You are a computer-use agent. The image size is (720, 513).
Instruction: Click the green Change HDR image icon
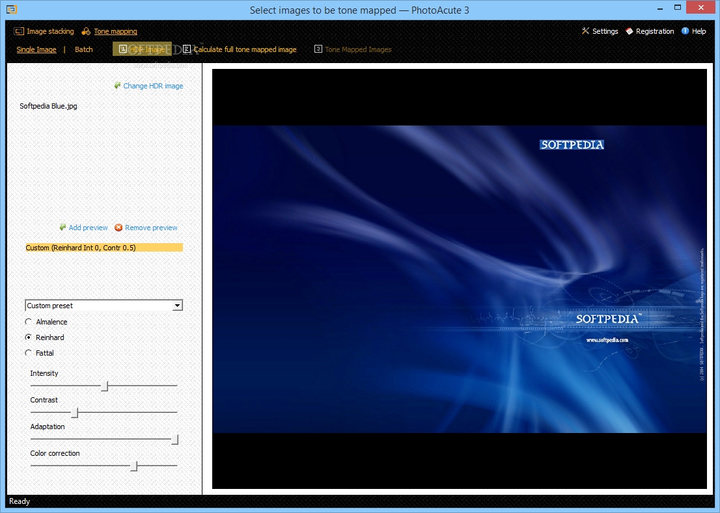click(118, 86)
